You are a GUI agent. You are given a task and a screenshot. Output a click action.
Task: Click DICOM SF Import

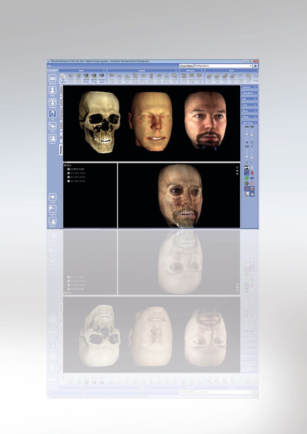click(x=94, y=78)
